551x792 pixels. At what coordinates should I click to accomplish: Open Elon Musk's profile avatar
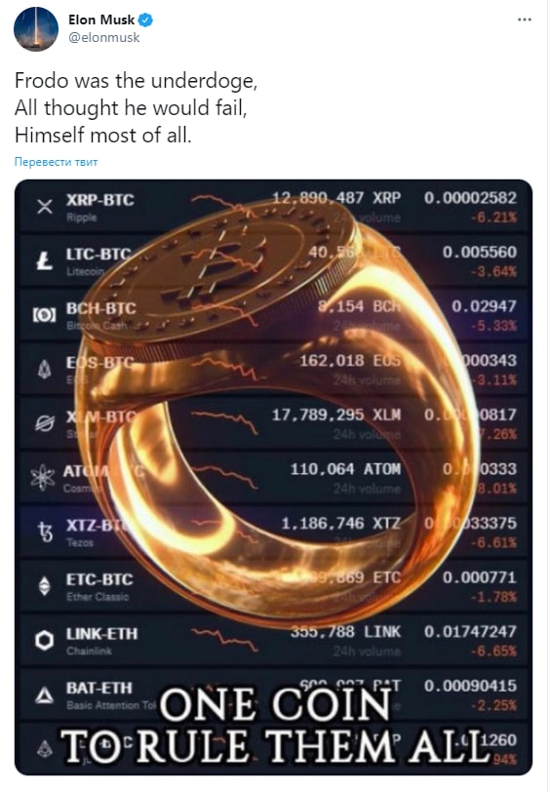(36, 29)
